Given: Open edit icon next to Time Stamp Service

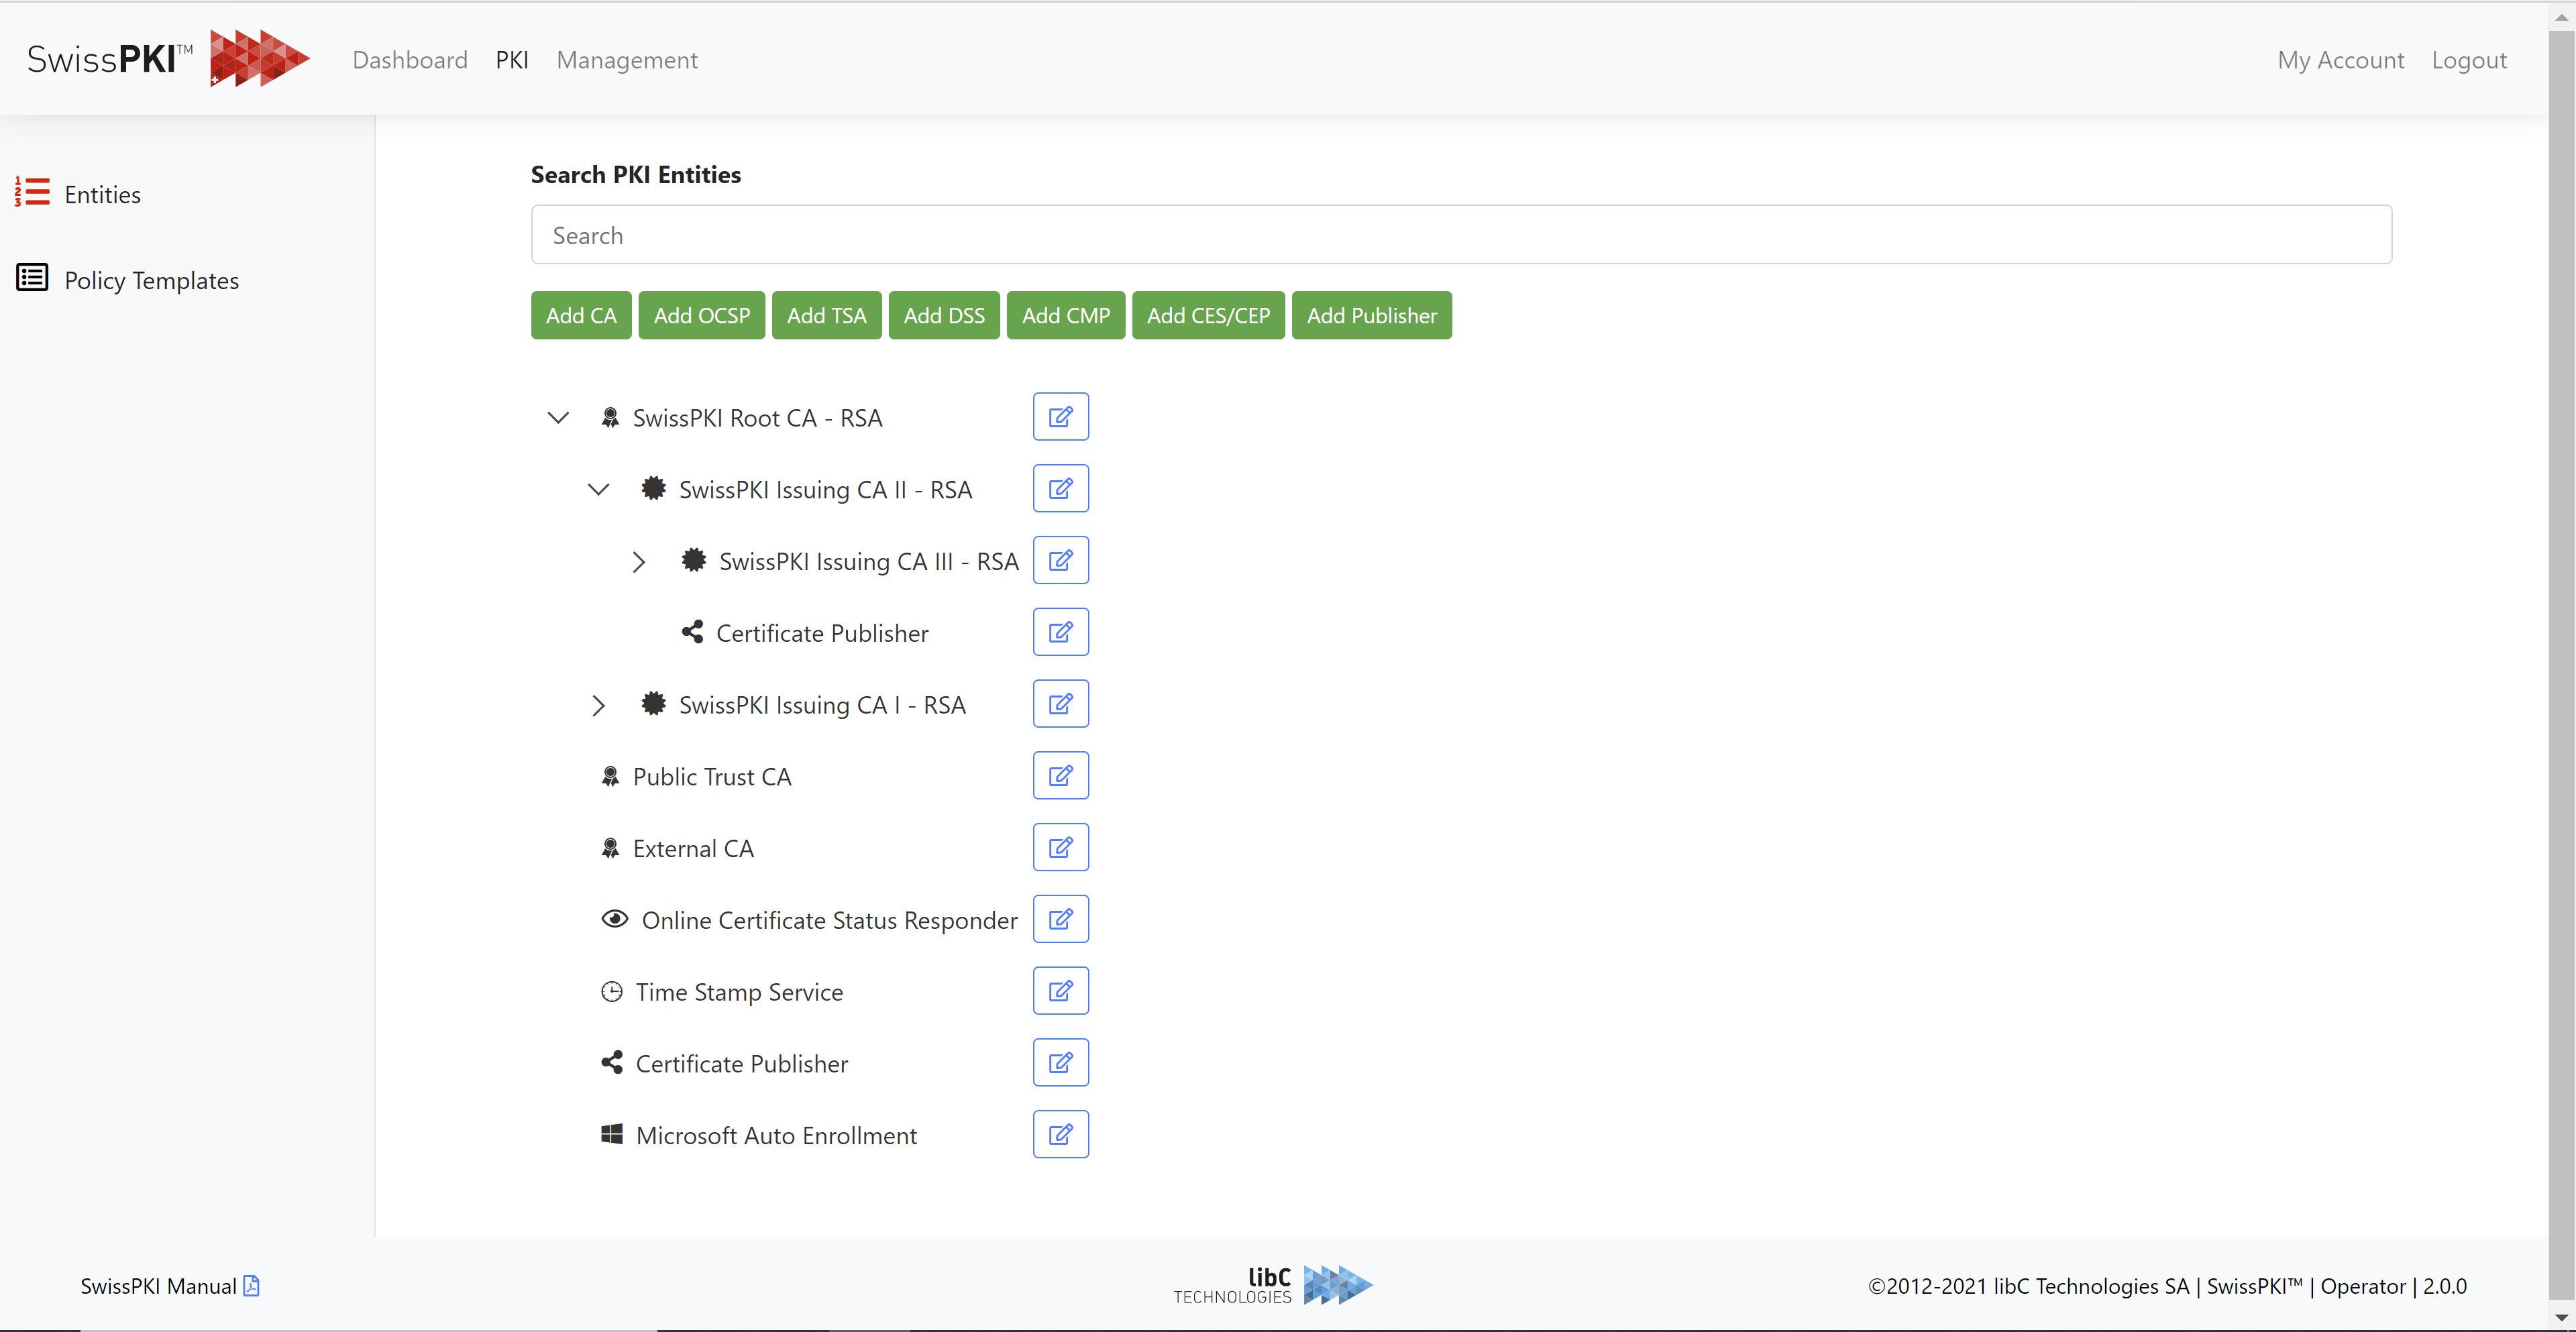Looking at the screenshot, I should pos(1060,991).
